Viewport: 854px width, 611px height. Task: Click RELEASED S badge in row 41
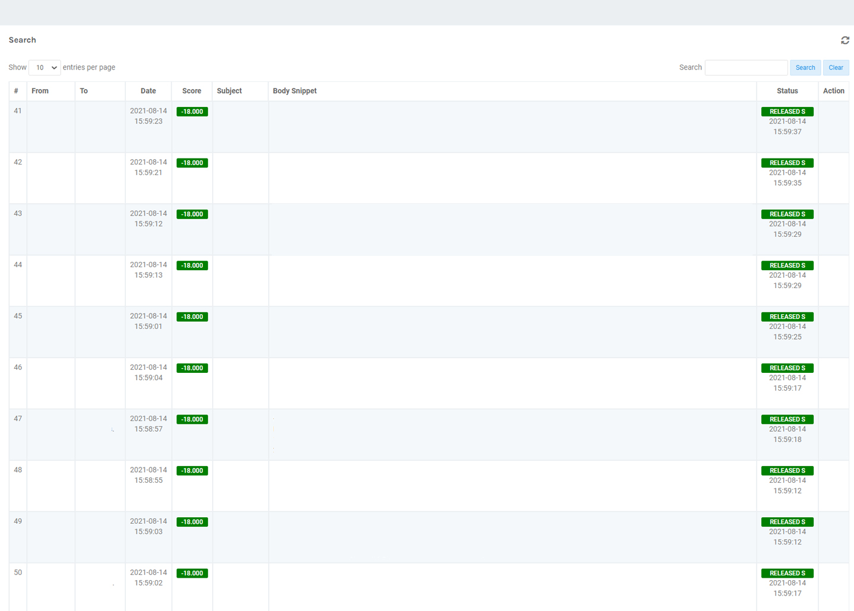(787, 112)
